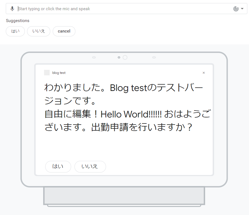Close the blog test card with X
Image resolution: width=249 pixels, height=215 pixels.
(204, 73)
